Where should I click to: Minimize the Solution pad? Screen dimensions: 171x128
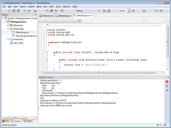[33, 15]
